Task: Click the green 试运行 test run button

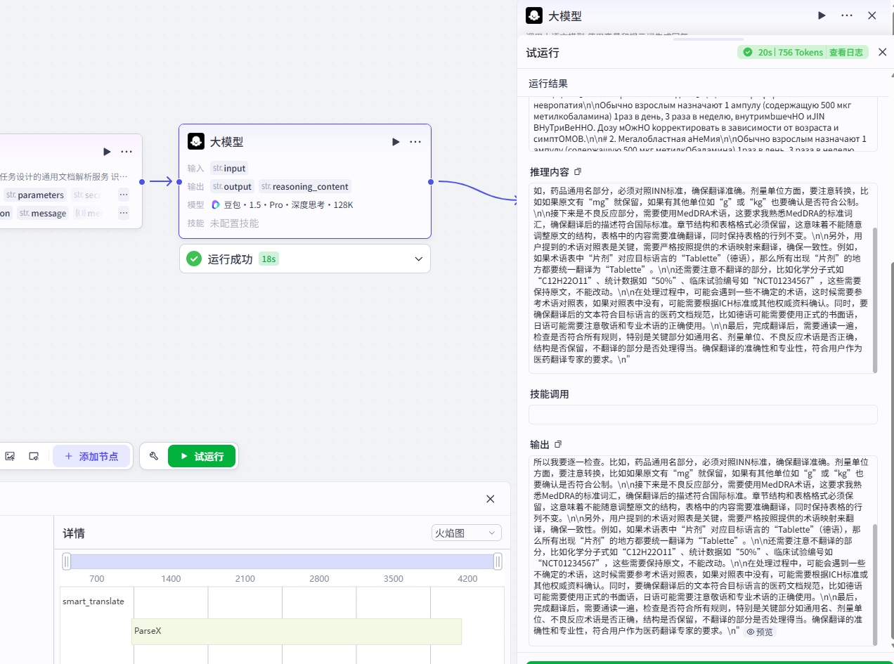Action: (x=201, y=456)
